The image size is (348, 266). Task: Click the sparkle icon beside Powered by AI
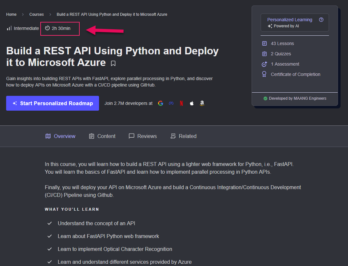coord(270,26)
